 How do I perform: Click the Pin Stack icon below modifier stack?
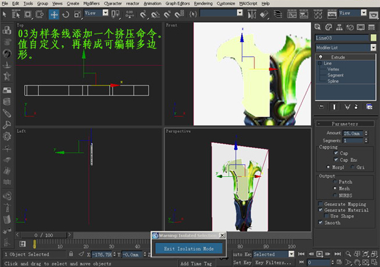pyautogui.click(x=321, y=107)
